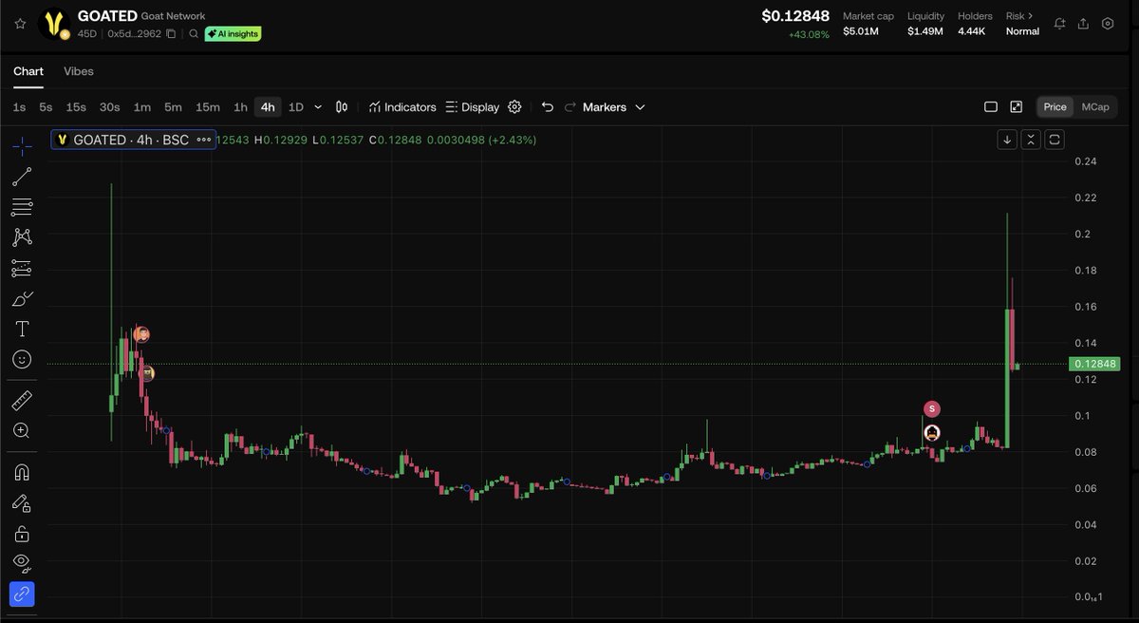Toggle the link drawings button
Viewport: 1139px width, 623px height.
[21, 595]
